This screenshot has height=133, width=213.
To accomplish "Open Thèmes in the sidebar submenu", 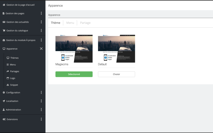I will coord(14,58).
